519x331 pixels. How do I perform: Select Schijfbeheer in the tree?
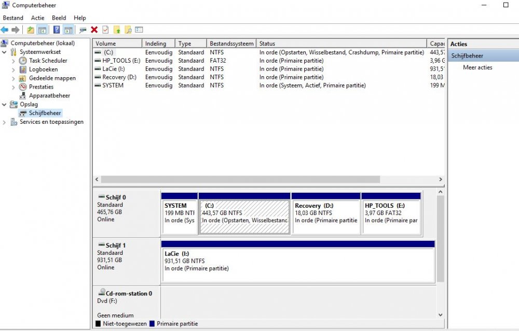click(45, 113)
